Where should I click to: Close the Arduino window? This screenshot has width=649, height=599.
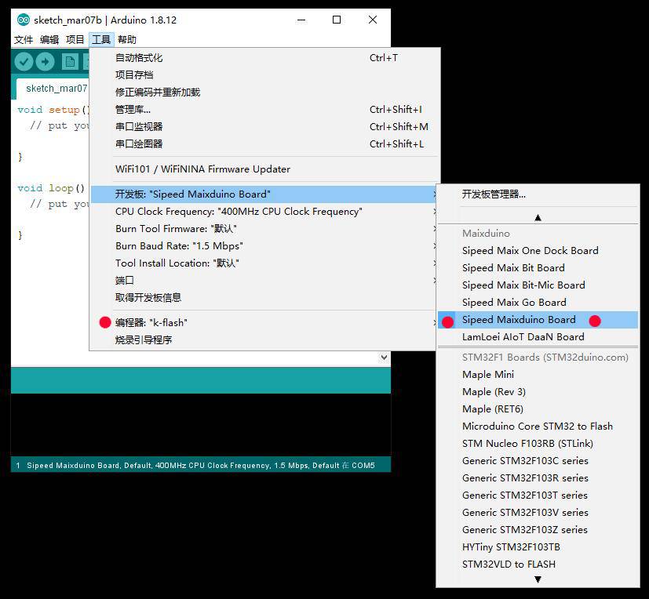tap(373, 20)
